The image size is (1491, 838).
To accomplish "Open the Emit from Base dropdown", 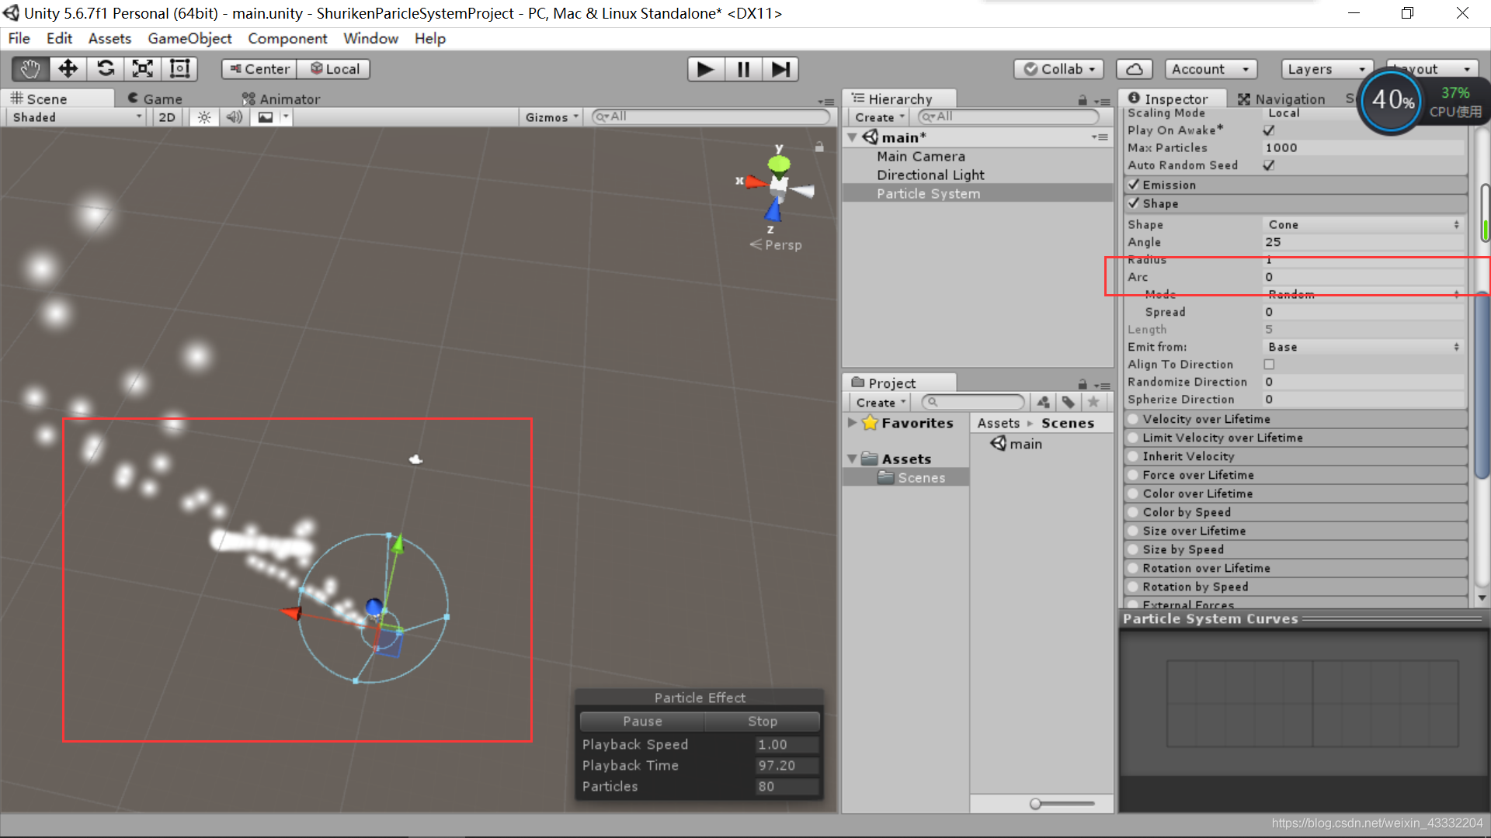I will (1363, 347).
